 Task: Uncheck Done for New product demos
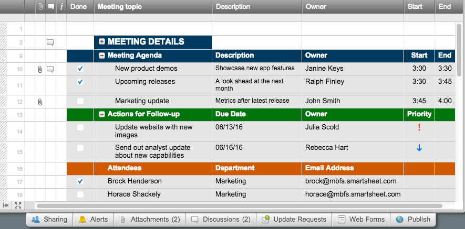tap(80, 69)
